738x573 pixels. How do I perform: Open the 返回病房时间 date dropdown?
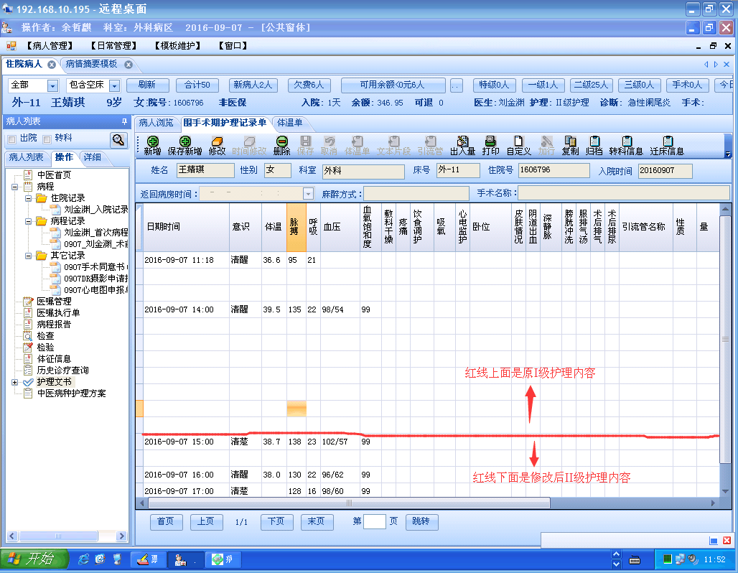[308, 193]
